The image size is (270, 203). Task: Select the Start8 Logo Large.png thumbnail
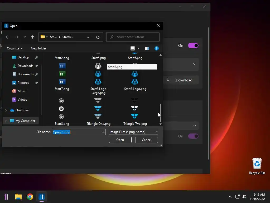(98, 74)
